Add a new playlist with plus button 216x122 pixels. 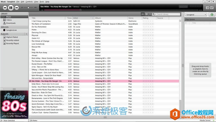27,34
